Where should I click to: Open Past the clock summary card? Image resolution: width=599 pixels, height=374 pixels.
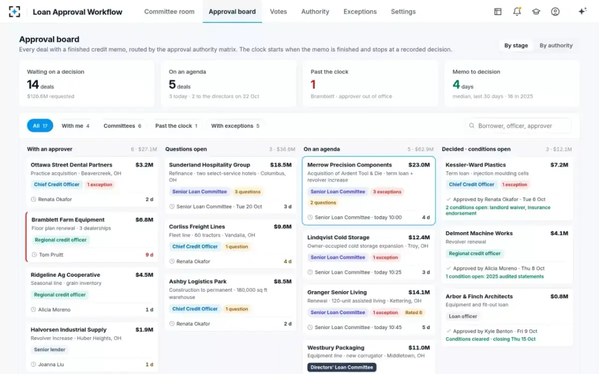click(x=370, y=84)
